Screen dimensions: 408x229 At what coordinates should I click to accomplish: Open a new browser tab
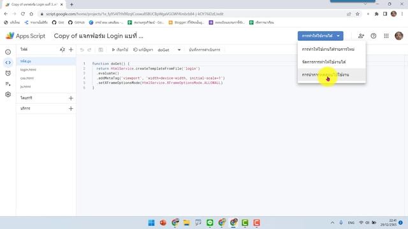point(71,4)
